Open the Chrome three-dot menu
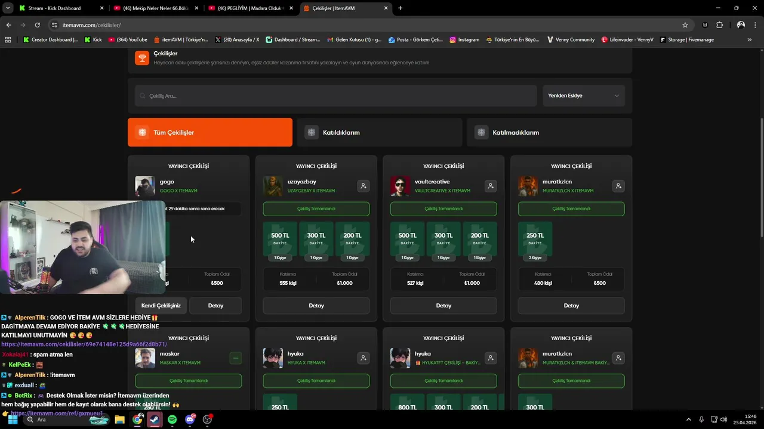The width and height of the screenshot is (764, 429). click(755, 25)
